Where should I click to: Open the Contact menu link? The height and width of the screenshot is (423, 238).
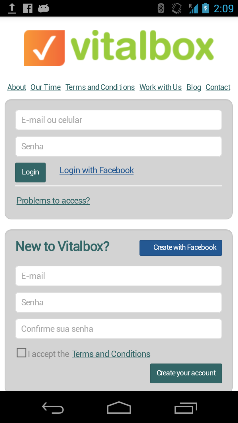(218, 87)
